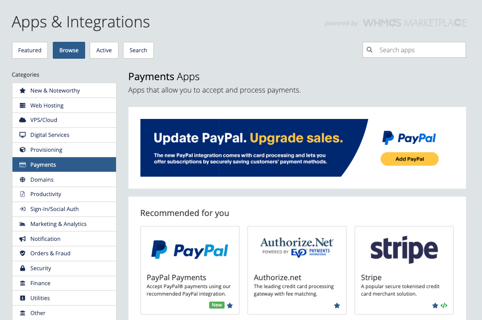Select the Web Hosting category
Screen dimensions: 482x320
(64, 106)
